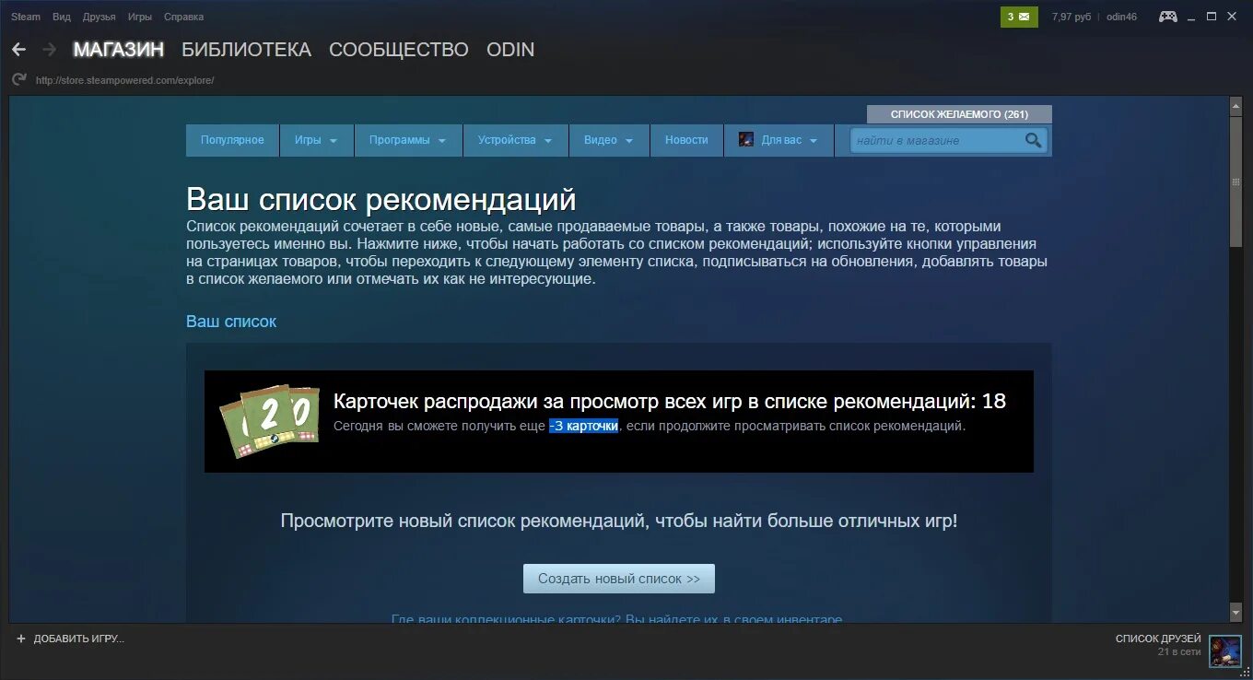The width and height of the screenshot is (1253, 680).
Task: Click the vertical scrollbar thumb
Action: click(1236, 182)
